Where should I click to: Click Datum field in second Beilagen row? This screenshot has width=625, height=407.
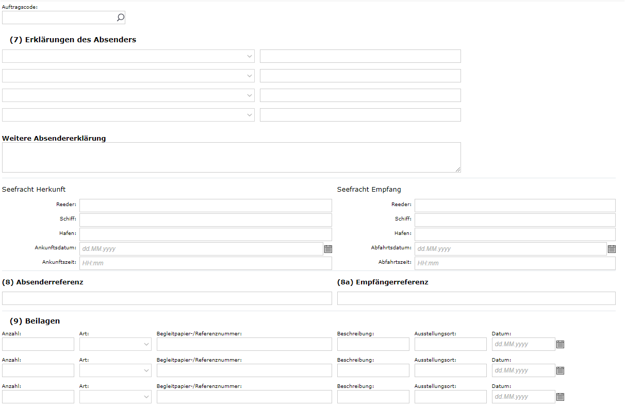[523, 370]
